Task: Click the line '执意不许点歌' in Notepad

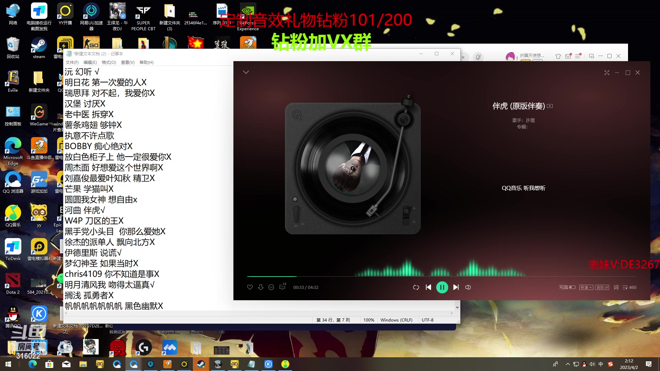Action: [x=89, y=136]
